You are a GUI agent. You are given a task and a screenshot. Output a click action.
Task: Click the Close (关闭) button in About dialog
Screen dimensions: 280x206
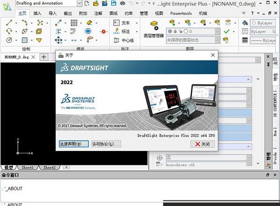tap(202, 144)
